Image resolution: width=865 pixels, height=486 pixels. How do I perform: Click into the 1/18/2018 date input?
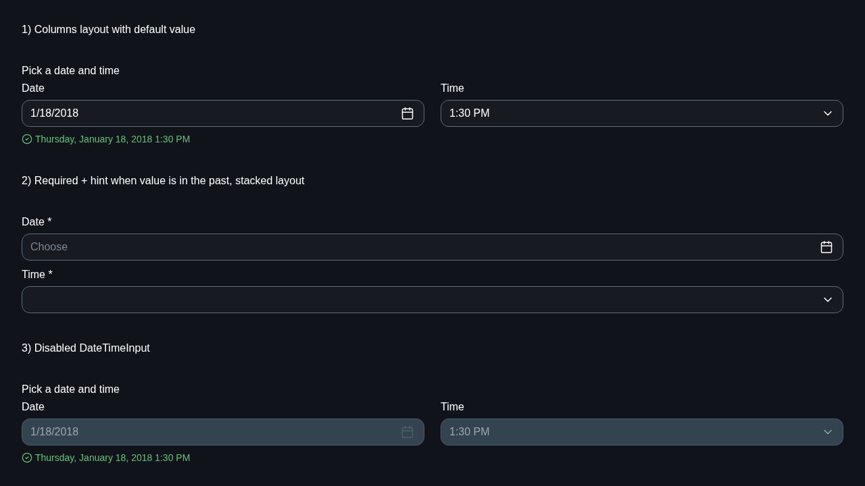tap(223, 113)
